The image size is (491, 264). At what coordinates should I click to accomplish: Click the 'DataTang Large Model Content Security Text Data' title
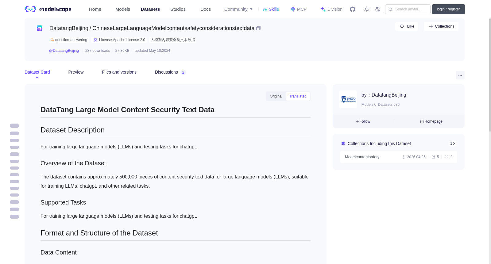pyautogui.click(x=127, y=110)
